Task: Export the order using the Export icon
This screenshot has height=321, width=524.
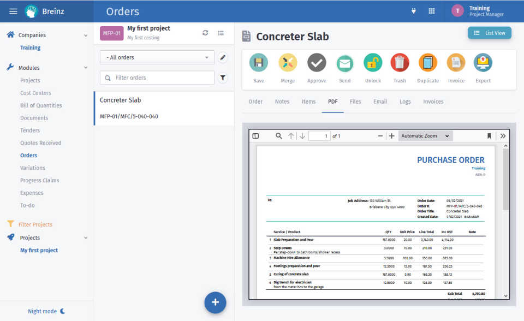Action: coord(483,63)
